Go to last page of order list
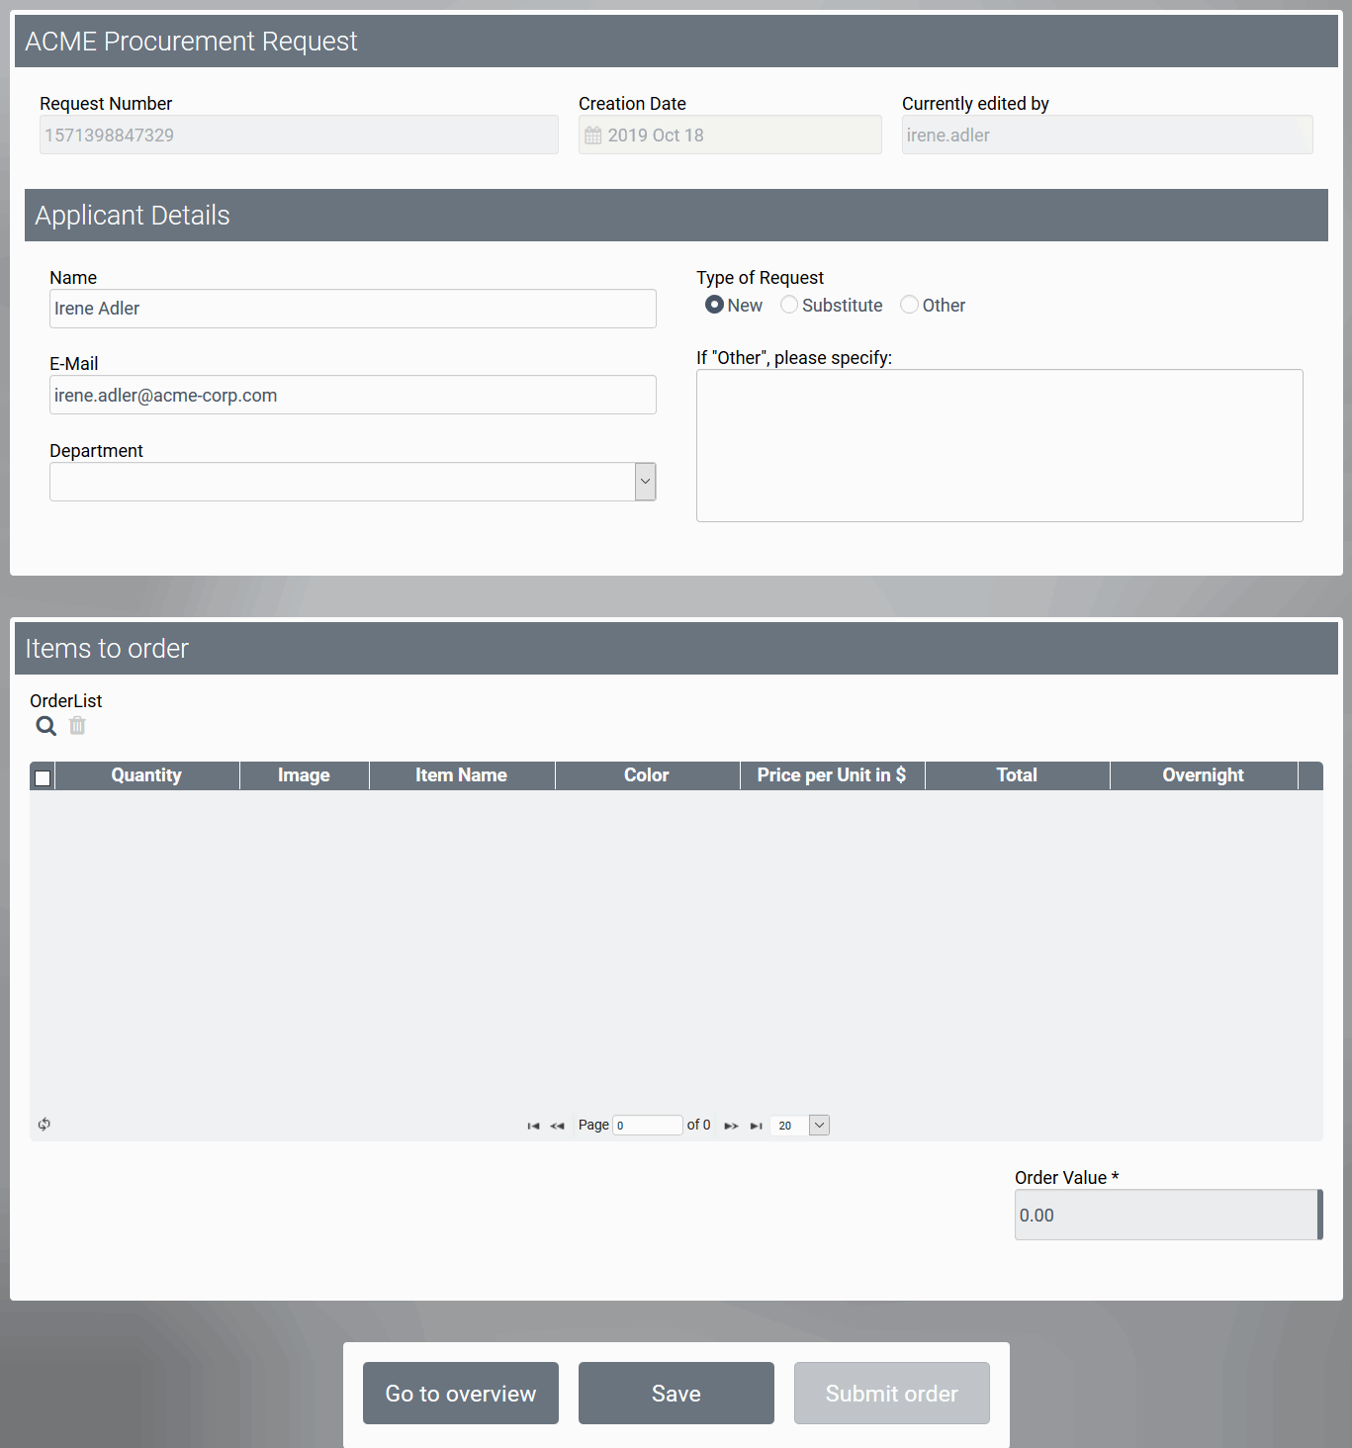 coord(757,1126)
